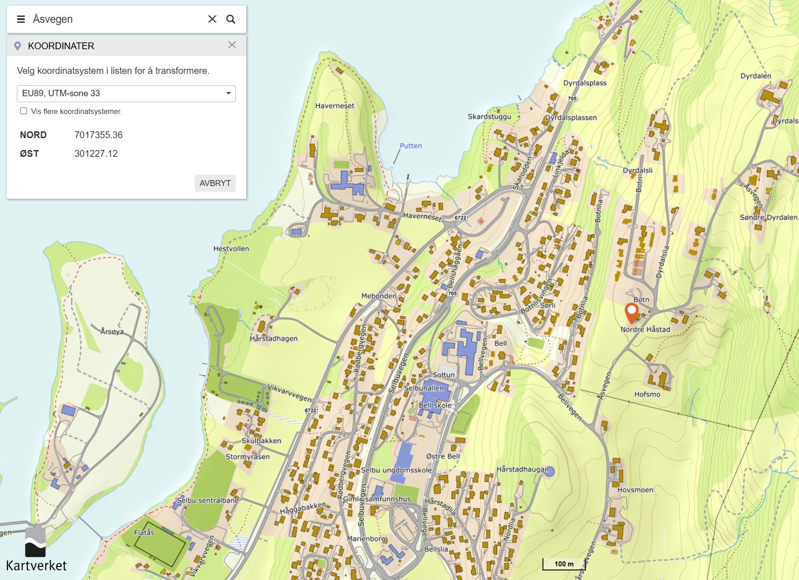This screenshot has width=799, height=580.
Task: Click the Selbuhallen building label
Action: (x=424, y=388)
